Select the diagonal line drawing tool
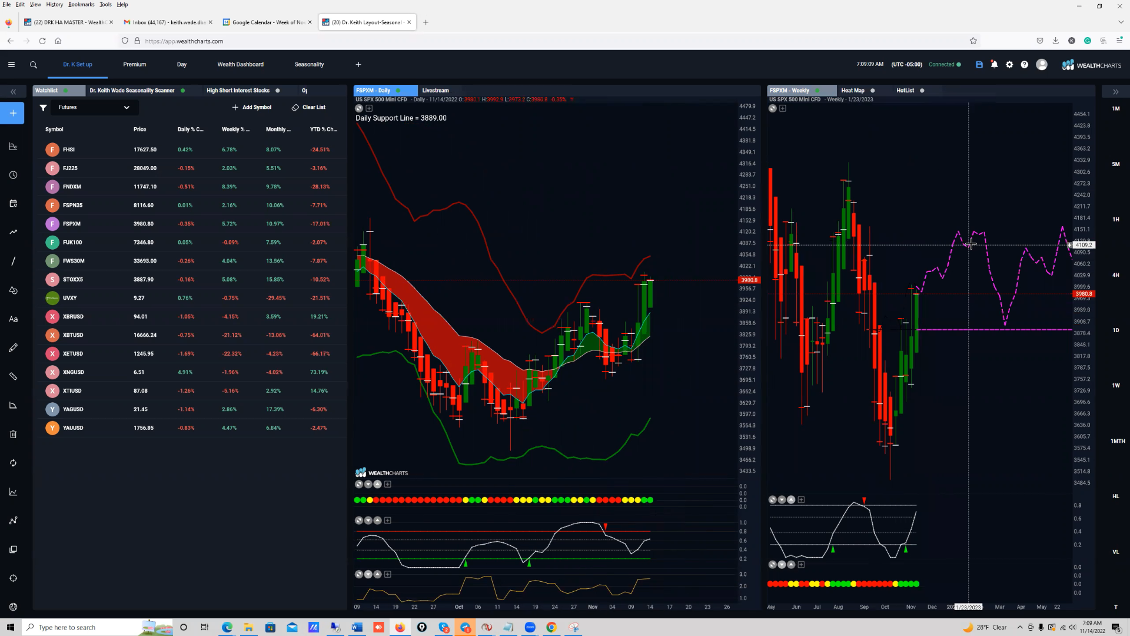The height and width of the screenshot is (636, 1130). tap(13, 261)
